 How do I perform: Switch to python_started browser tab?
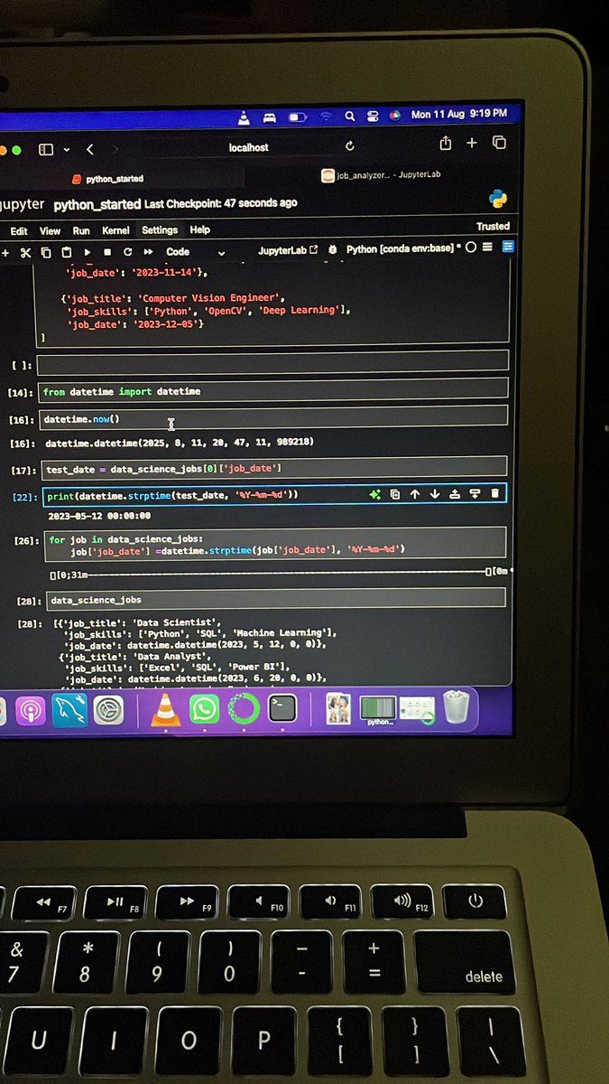point(108,179)
